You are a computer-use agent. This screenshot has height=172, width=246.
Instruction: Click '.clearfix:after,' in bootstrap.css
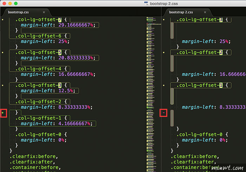32,162
